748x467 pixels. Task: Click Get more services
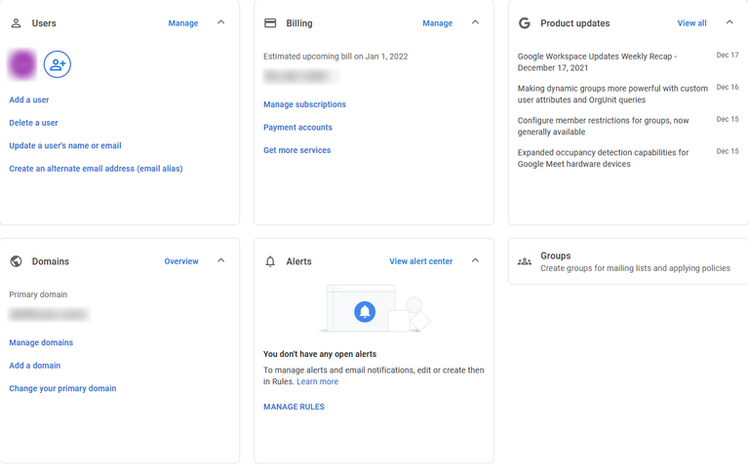pyautogui.click(x=297, y=150)
